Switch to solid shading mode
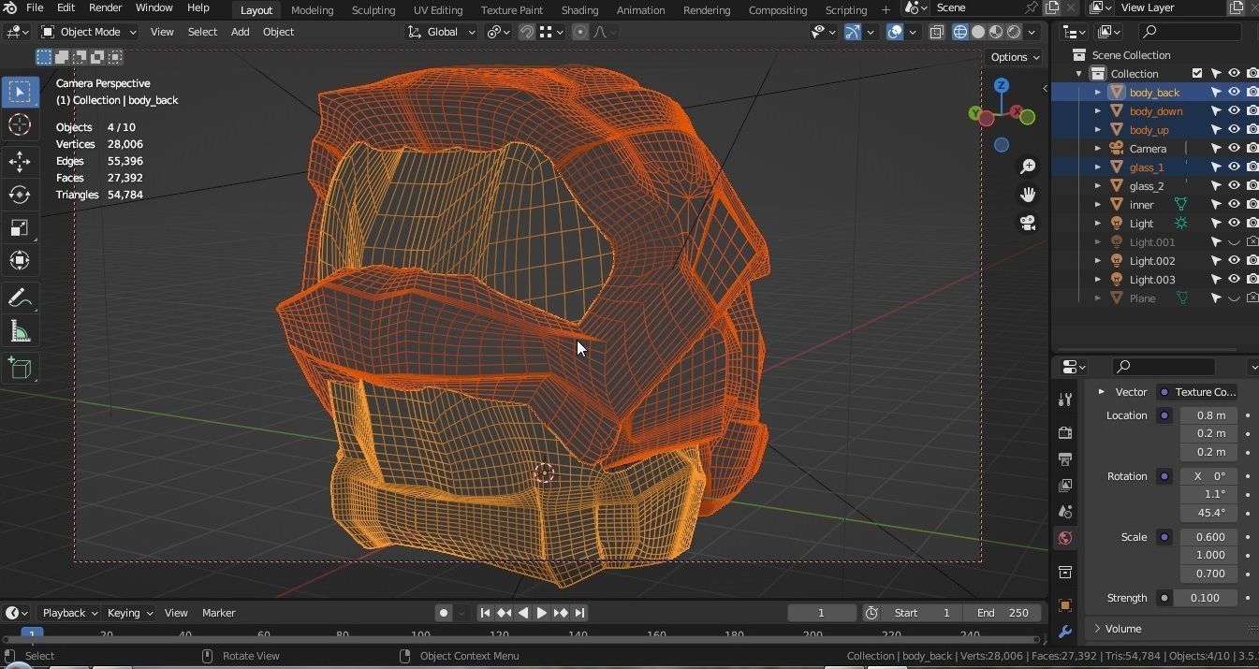This screenshot has height=669, width=1259. [x=978, y=32]
